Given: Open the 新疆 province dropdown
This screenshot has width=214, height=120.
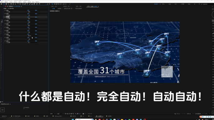Looking at the screenshot, I should (33, 22).
